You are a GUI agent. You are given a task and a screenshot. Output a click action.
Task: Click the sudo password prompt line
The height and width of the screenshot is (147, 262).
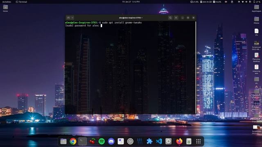pos(84,25)
